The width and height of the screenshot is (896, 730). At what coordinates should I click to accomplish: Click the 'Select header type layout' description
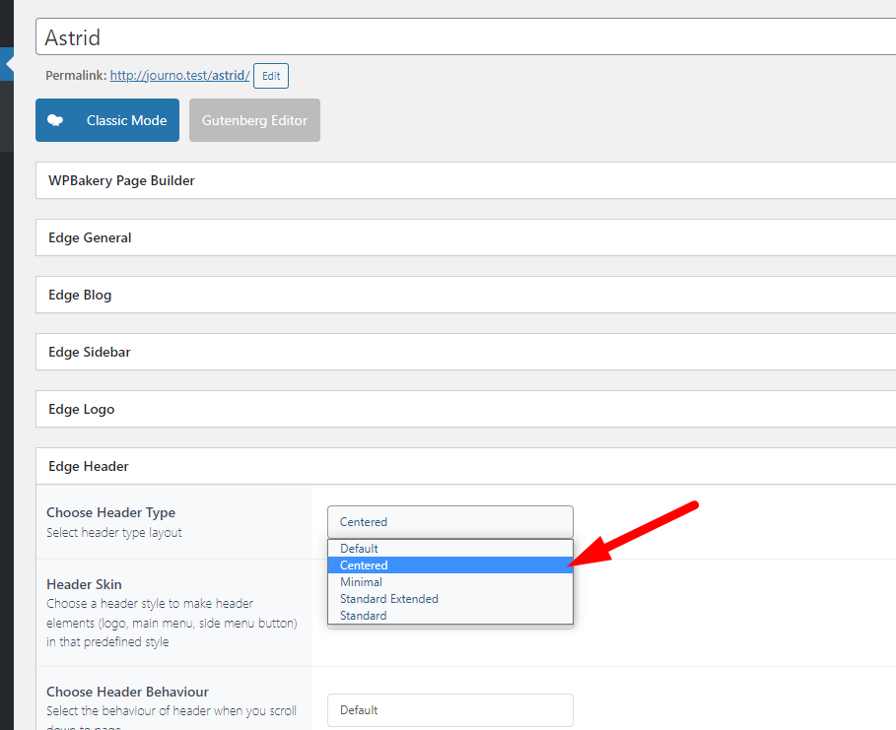(x=114, y=532)
